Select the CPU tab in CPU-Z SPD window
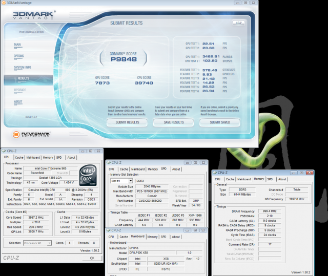328x276 pixels. click(112, 169)
